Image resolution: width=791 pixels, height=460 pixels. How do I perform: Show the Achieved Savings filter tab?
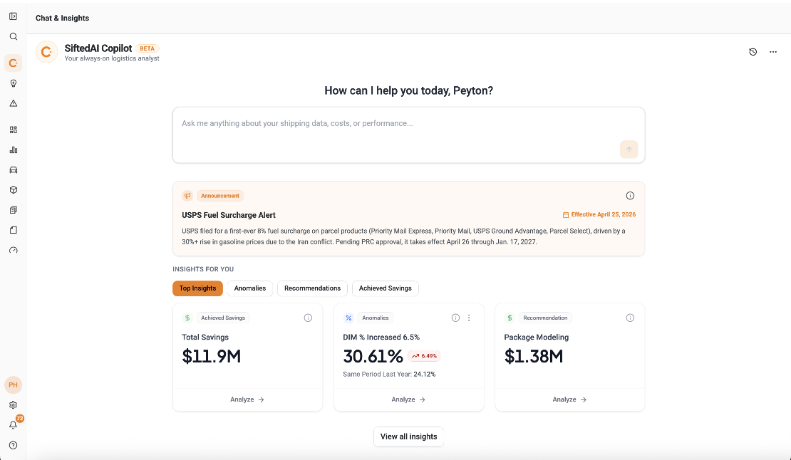coord(385,288)
